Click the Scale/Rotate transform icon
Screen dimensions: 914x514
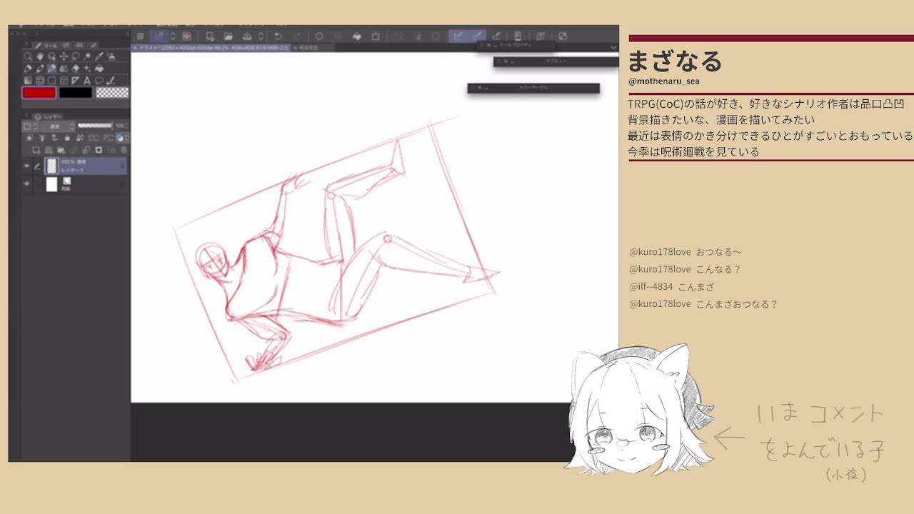pos(376,36)
